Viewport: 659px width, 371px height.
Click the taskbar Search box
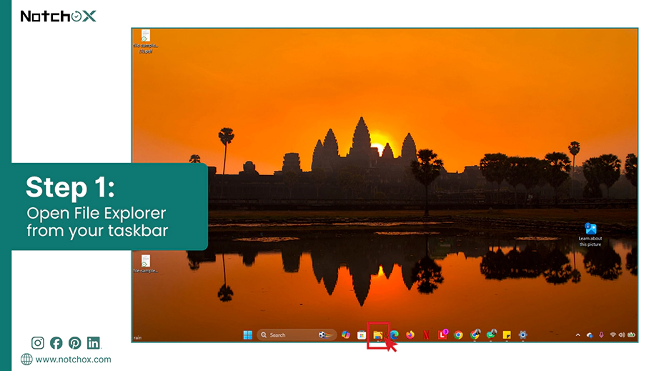(297, 335)
